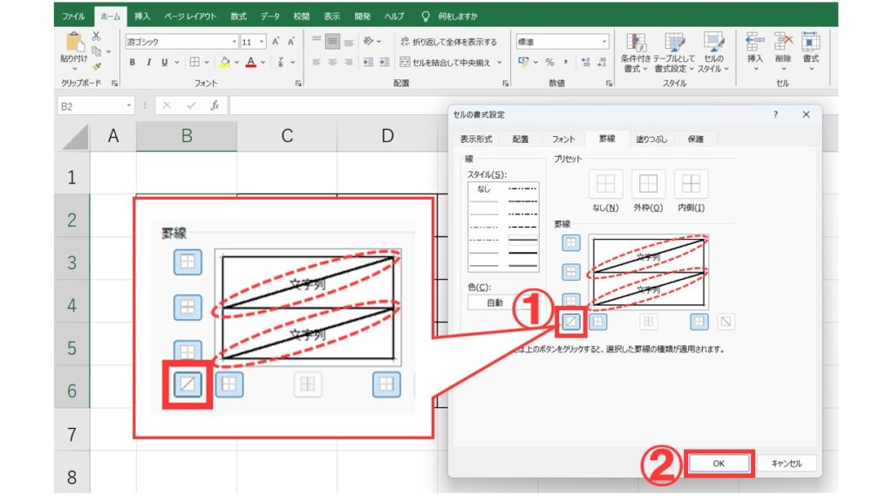Click the Increase Font Size icon
The height and width of the screenshot is (496, 893).
coord(276,42)
